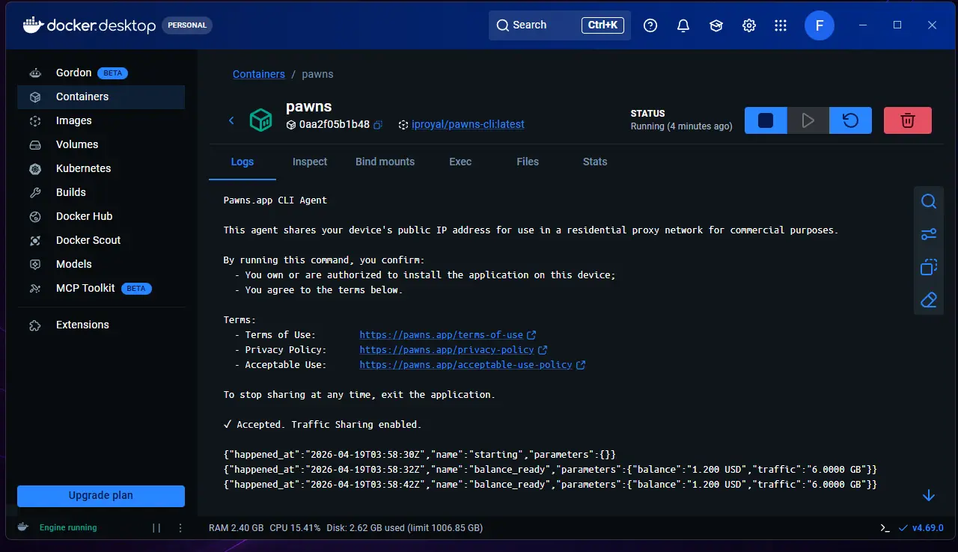Open the terminal icon in status bar
Screen dimensions: 958x552
(x=885, y=527)
